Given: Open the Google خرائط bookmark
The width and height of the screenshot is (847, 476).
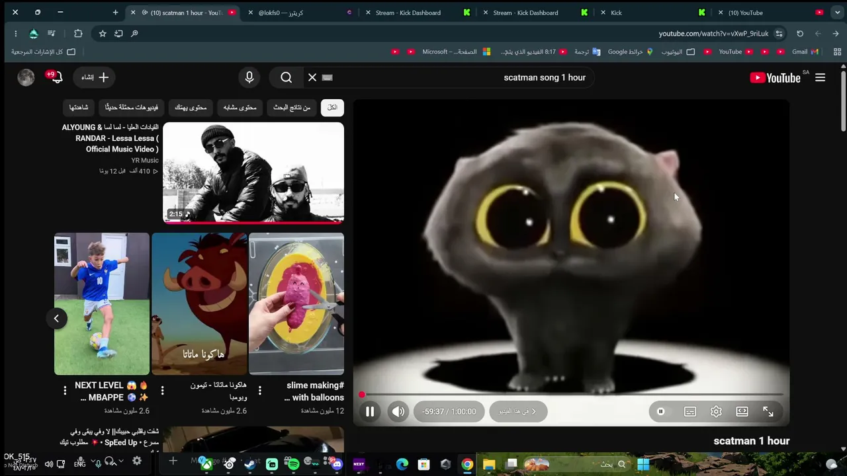Looking at the screenshot, I should (631, 52).
